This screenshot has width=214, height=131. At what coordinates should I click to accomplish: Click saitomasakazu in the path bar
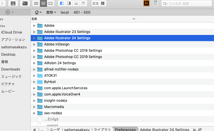[x=77, y=129]
